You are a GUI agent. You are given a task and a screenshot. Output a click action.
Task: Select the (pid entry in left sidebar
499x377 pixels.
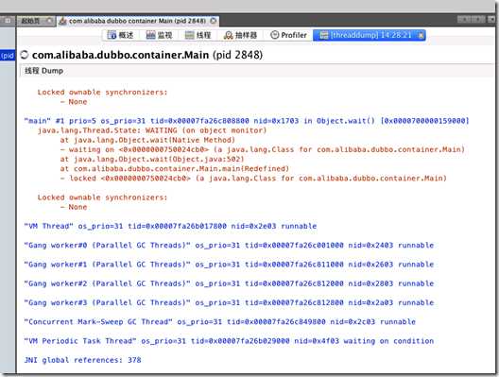[8, 56]
